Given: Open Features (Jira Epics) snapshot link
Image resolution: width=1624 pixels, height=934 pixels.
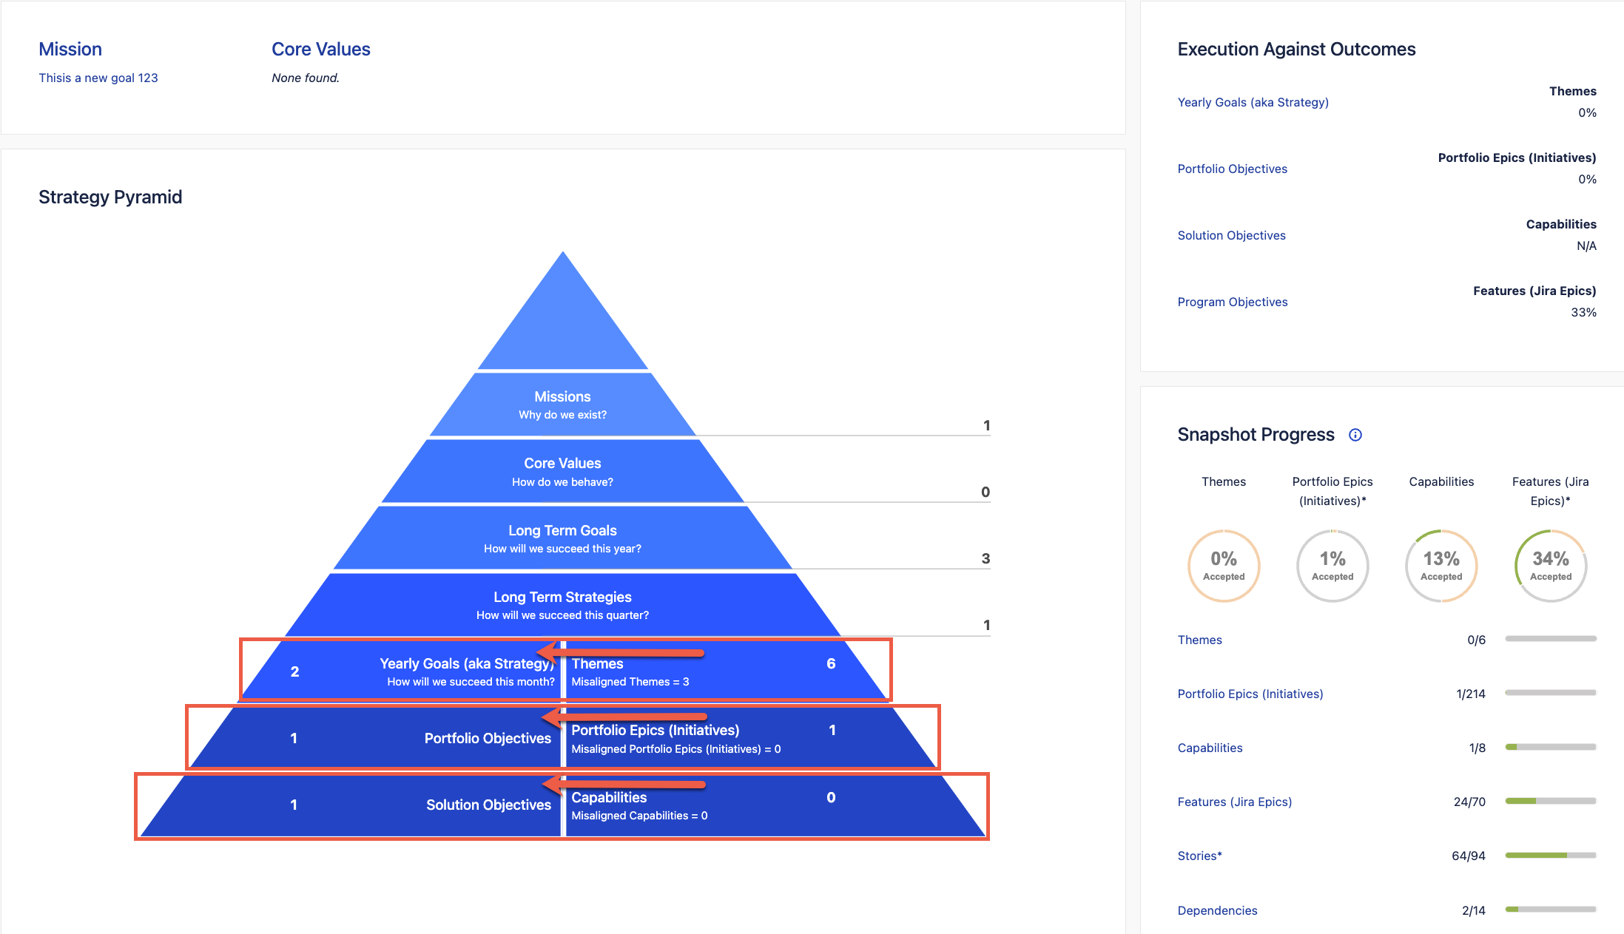Looking at the screenshot, I should pyautogui.click(x=1234, y=802).
